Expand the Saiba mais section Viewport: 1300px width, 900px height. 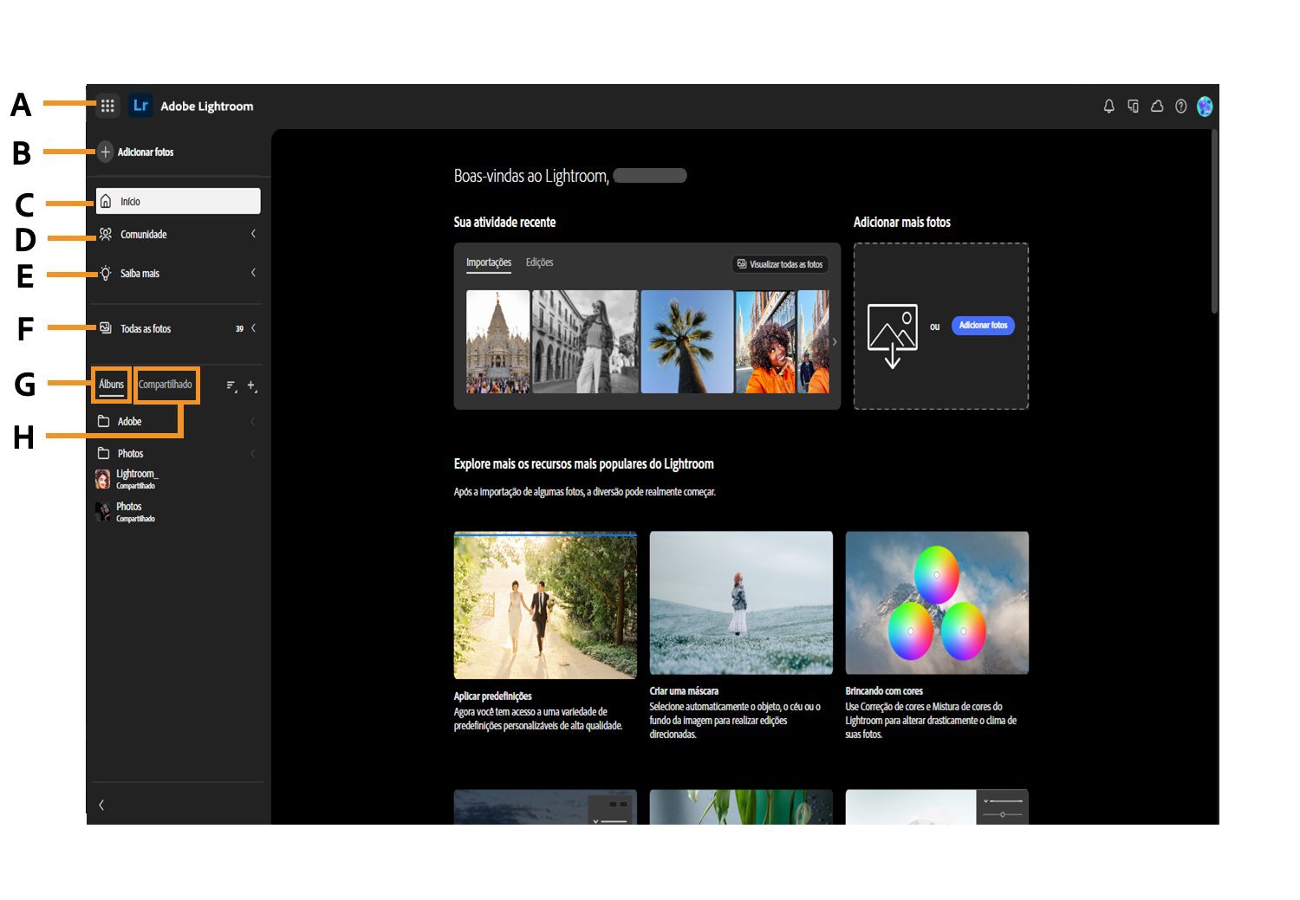[x=252, y=273]
